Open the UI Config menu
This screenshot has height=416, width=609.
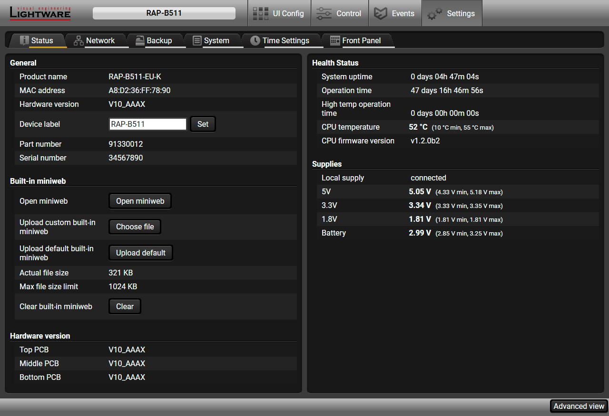(279, 13)
